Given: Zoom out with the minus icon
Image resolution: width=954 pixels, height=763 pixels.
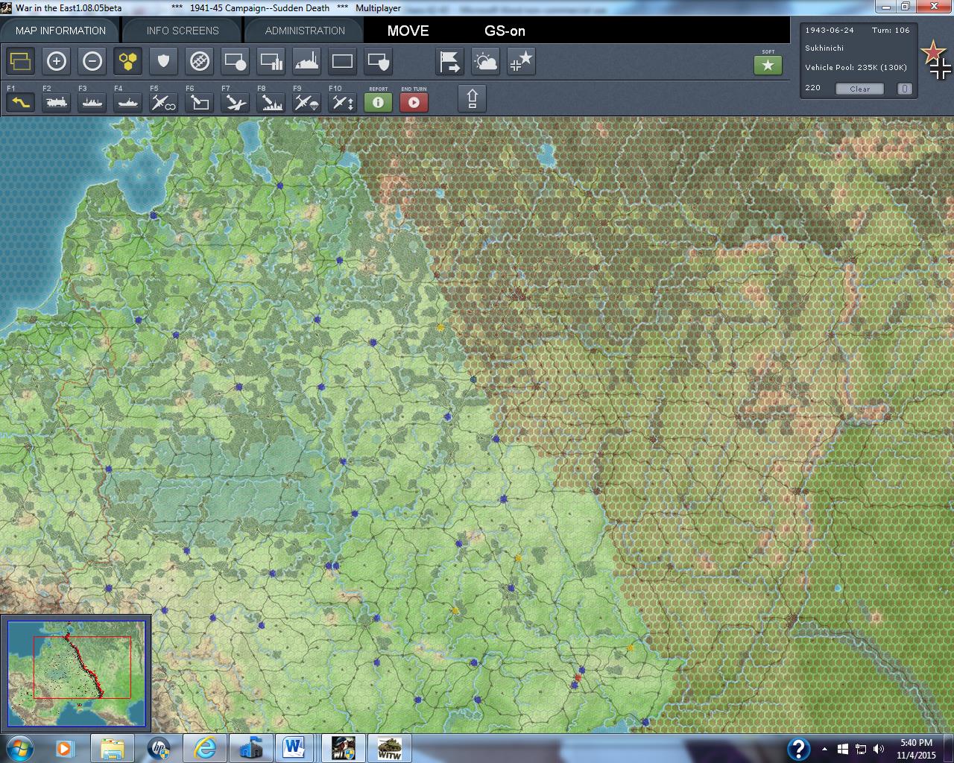Looking at the screenshot, I should [x=92, y=61].
